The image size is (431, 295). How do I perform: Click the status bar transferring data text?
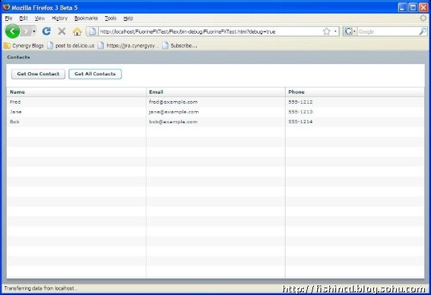[x=41, y=288]
